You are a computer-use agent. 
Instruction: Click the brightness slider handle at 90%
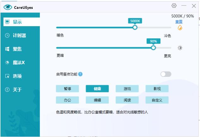(x=153, y=48)
